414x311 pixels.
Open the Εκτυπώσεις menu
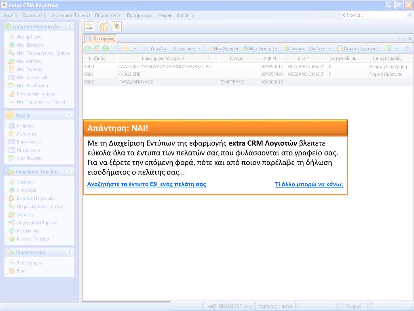tap(34, 15)
